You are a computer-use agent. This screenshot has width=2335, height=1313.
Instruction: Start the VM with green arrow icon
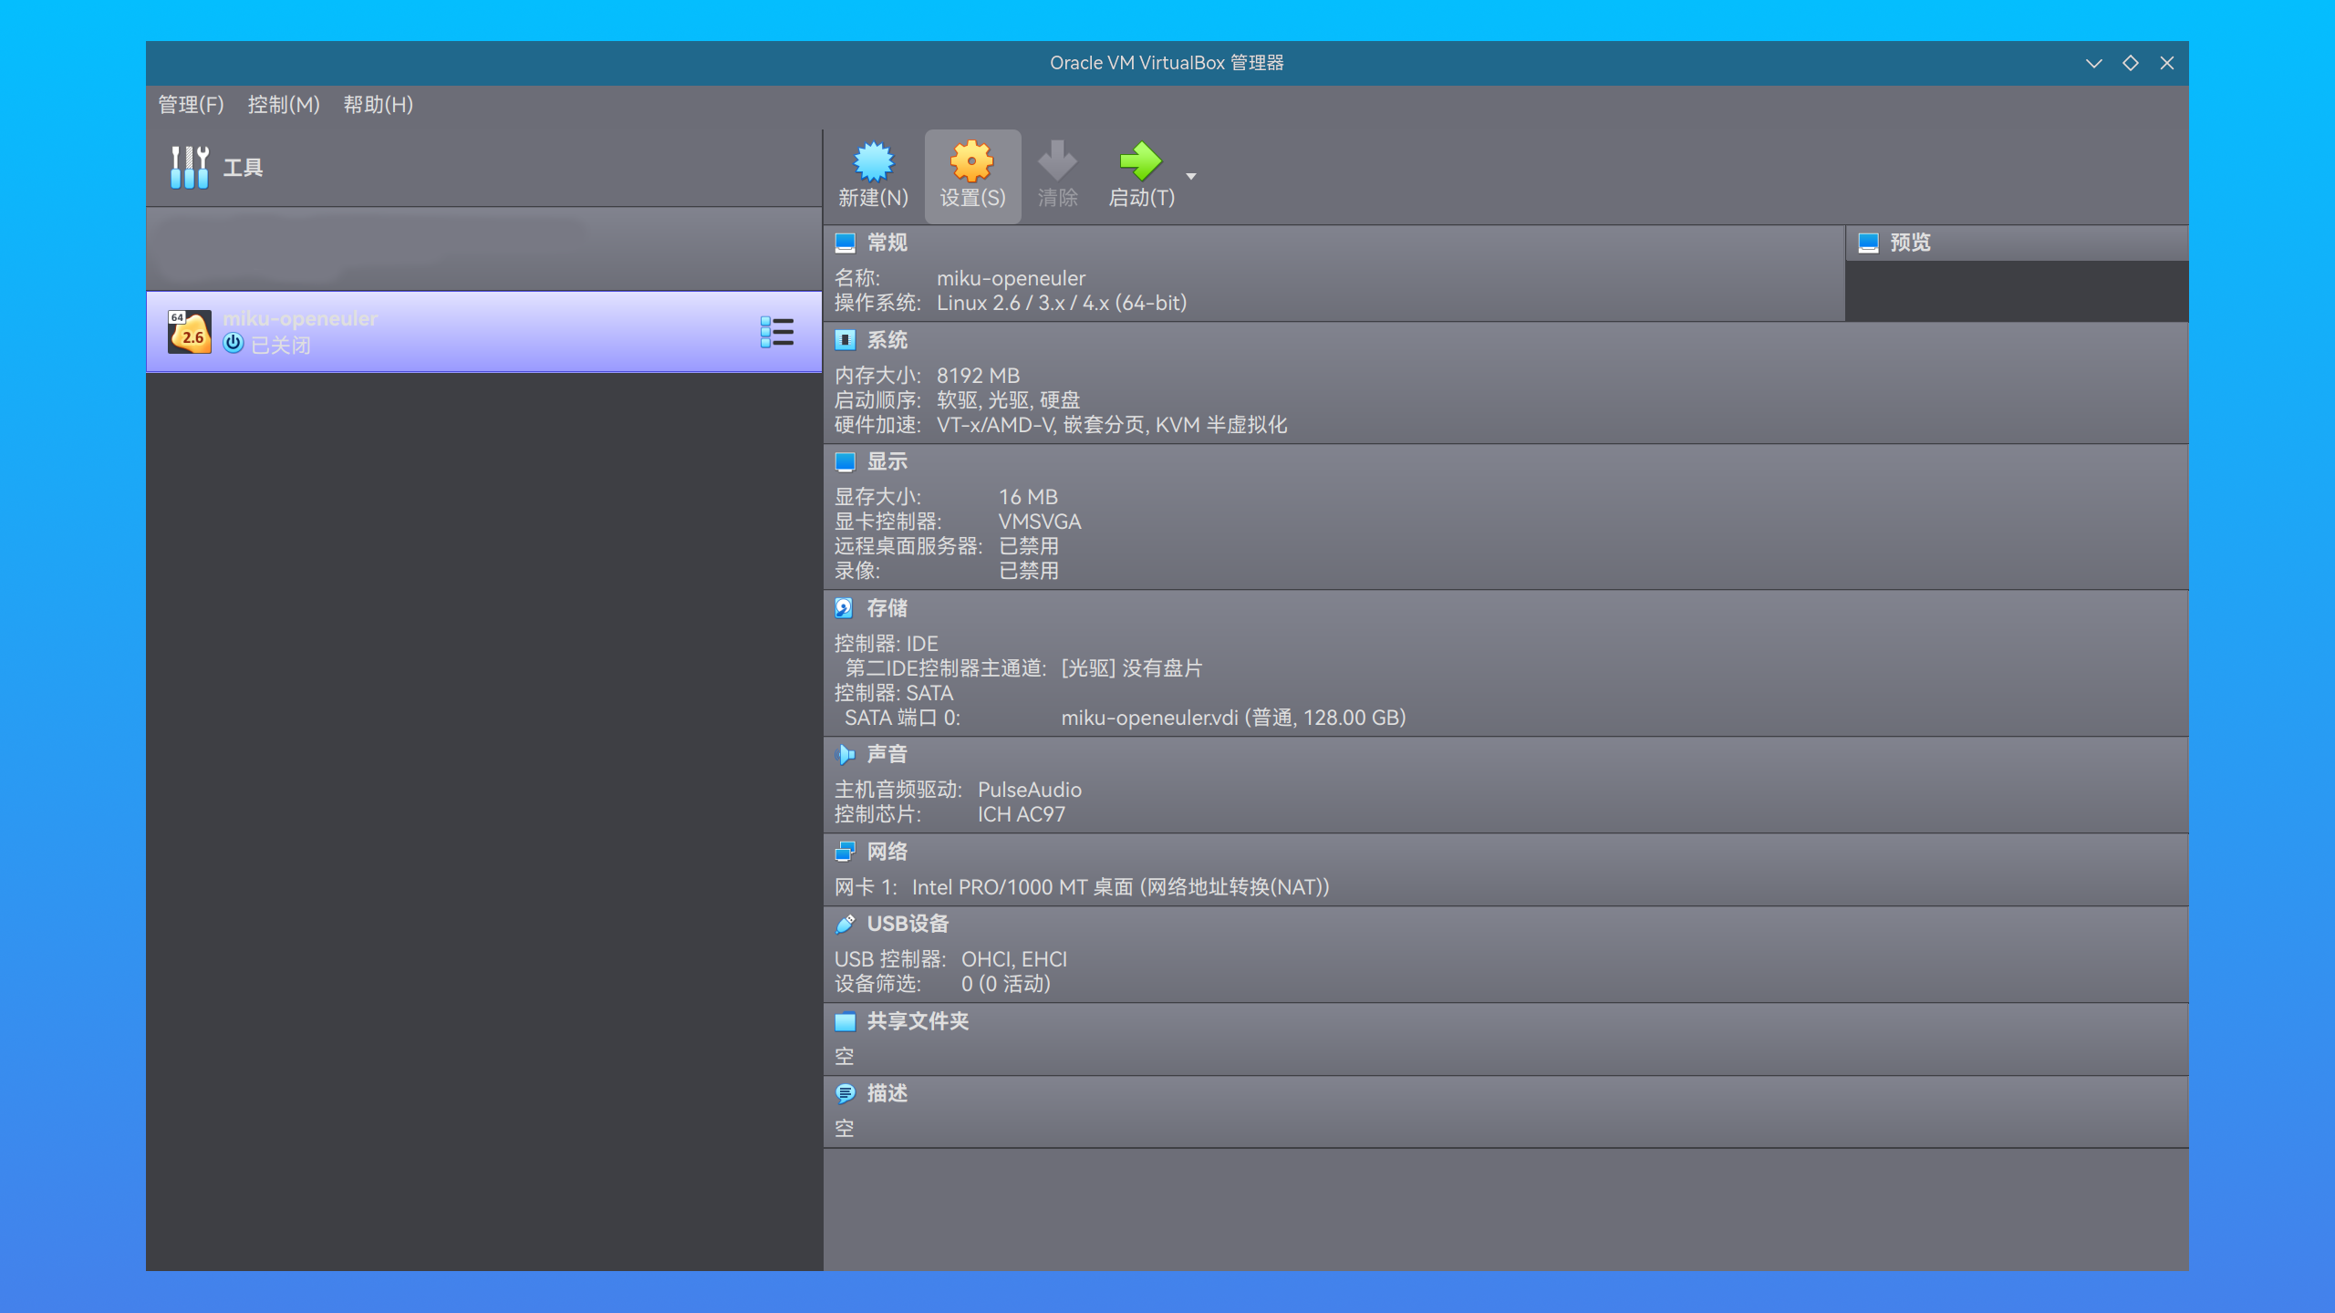coord(1140,161)
